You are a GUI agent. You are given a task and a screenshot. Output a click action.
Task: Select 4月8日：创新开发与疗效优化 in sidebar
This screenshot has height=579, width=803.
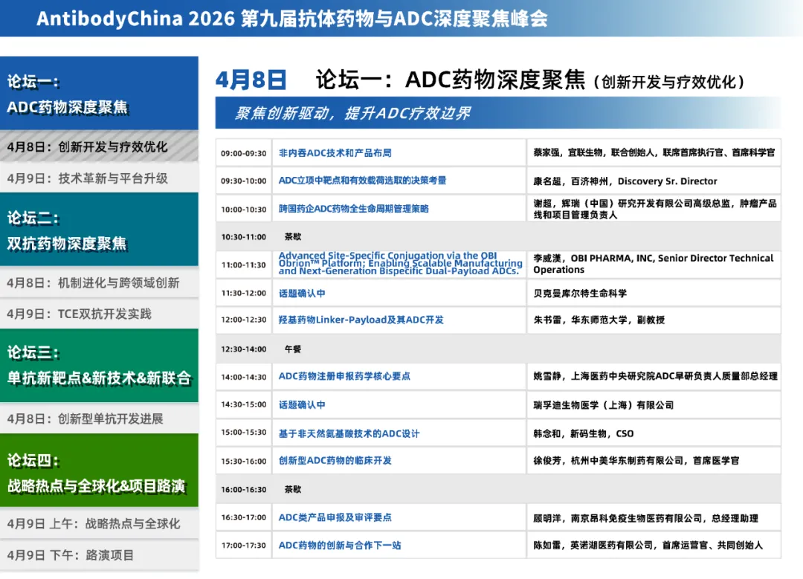99,146
